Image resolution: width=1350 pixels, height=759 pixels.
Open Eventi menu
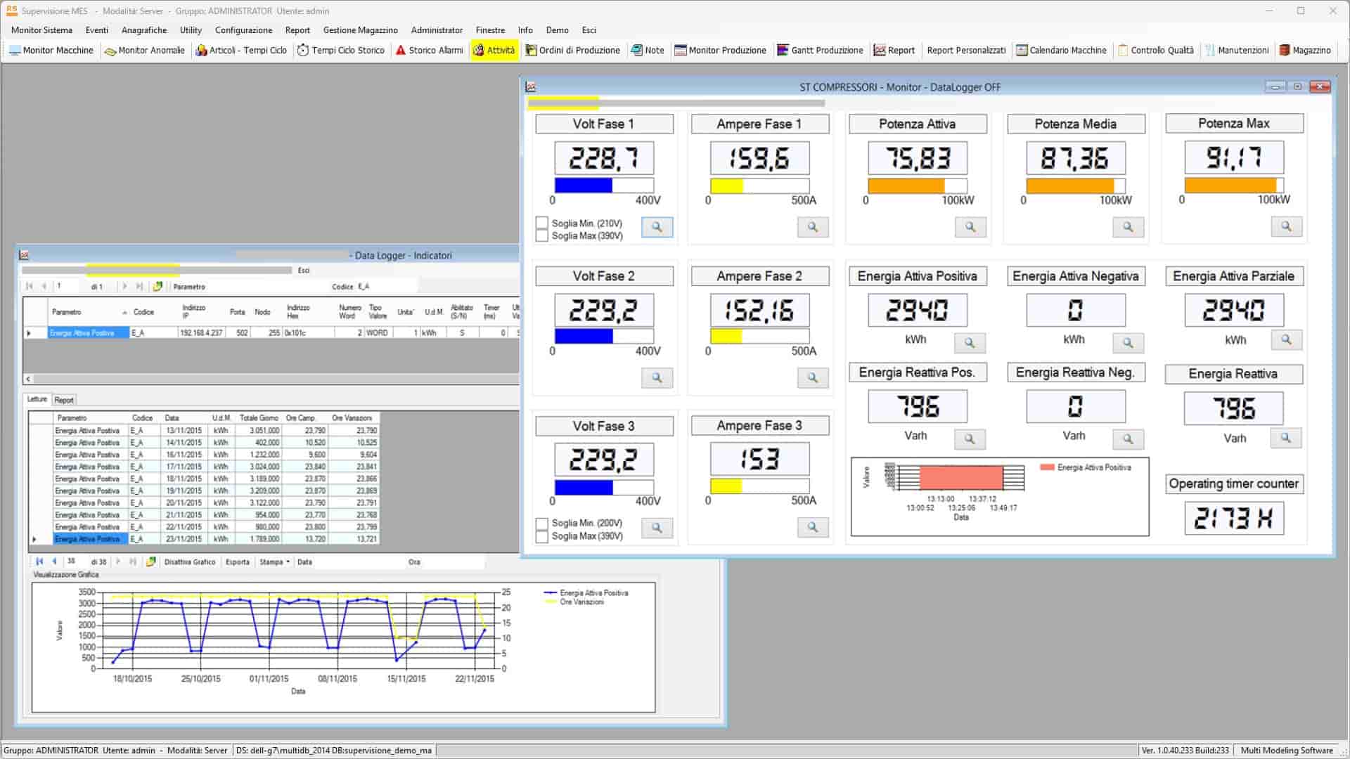(97, 30)
